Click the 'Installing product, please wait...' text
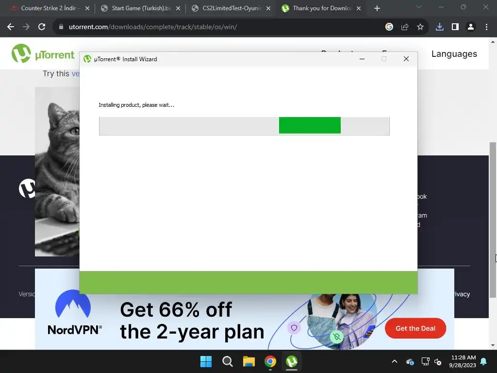 click(x=136, y=105)
